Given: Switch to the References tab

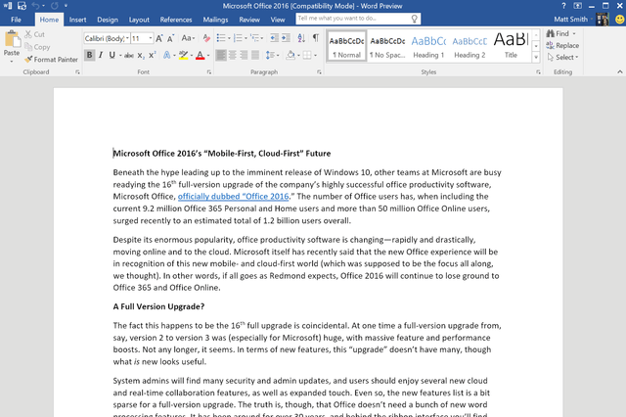Looking at the screenshot, I should point(176,20).
